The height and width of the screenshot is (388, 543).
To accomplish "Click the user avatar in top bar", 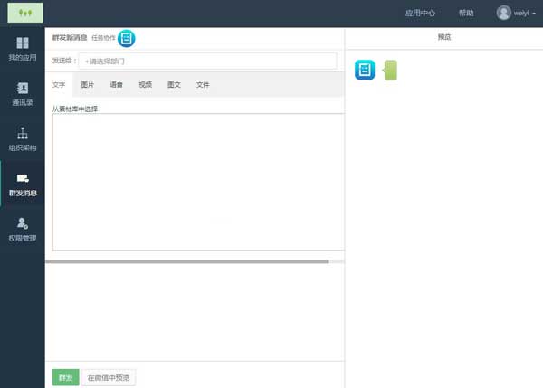I will pyautogui.click(x=503, y=13).
